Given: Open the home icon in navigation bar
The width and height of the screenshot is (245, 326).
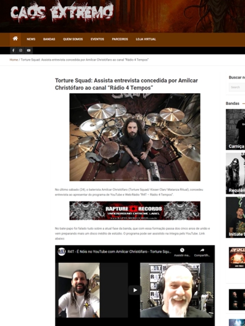Looking at the screenshot, I should (x=15, y=39).
